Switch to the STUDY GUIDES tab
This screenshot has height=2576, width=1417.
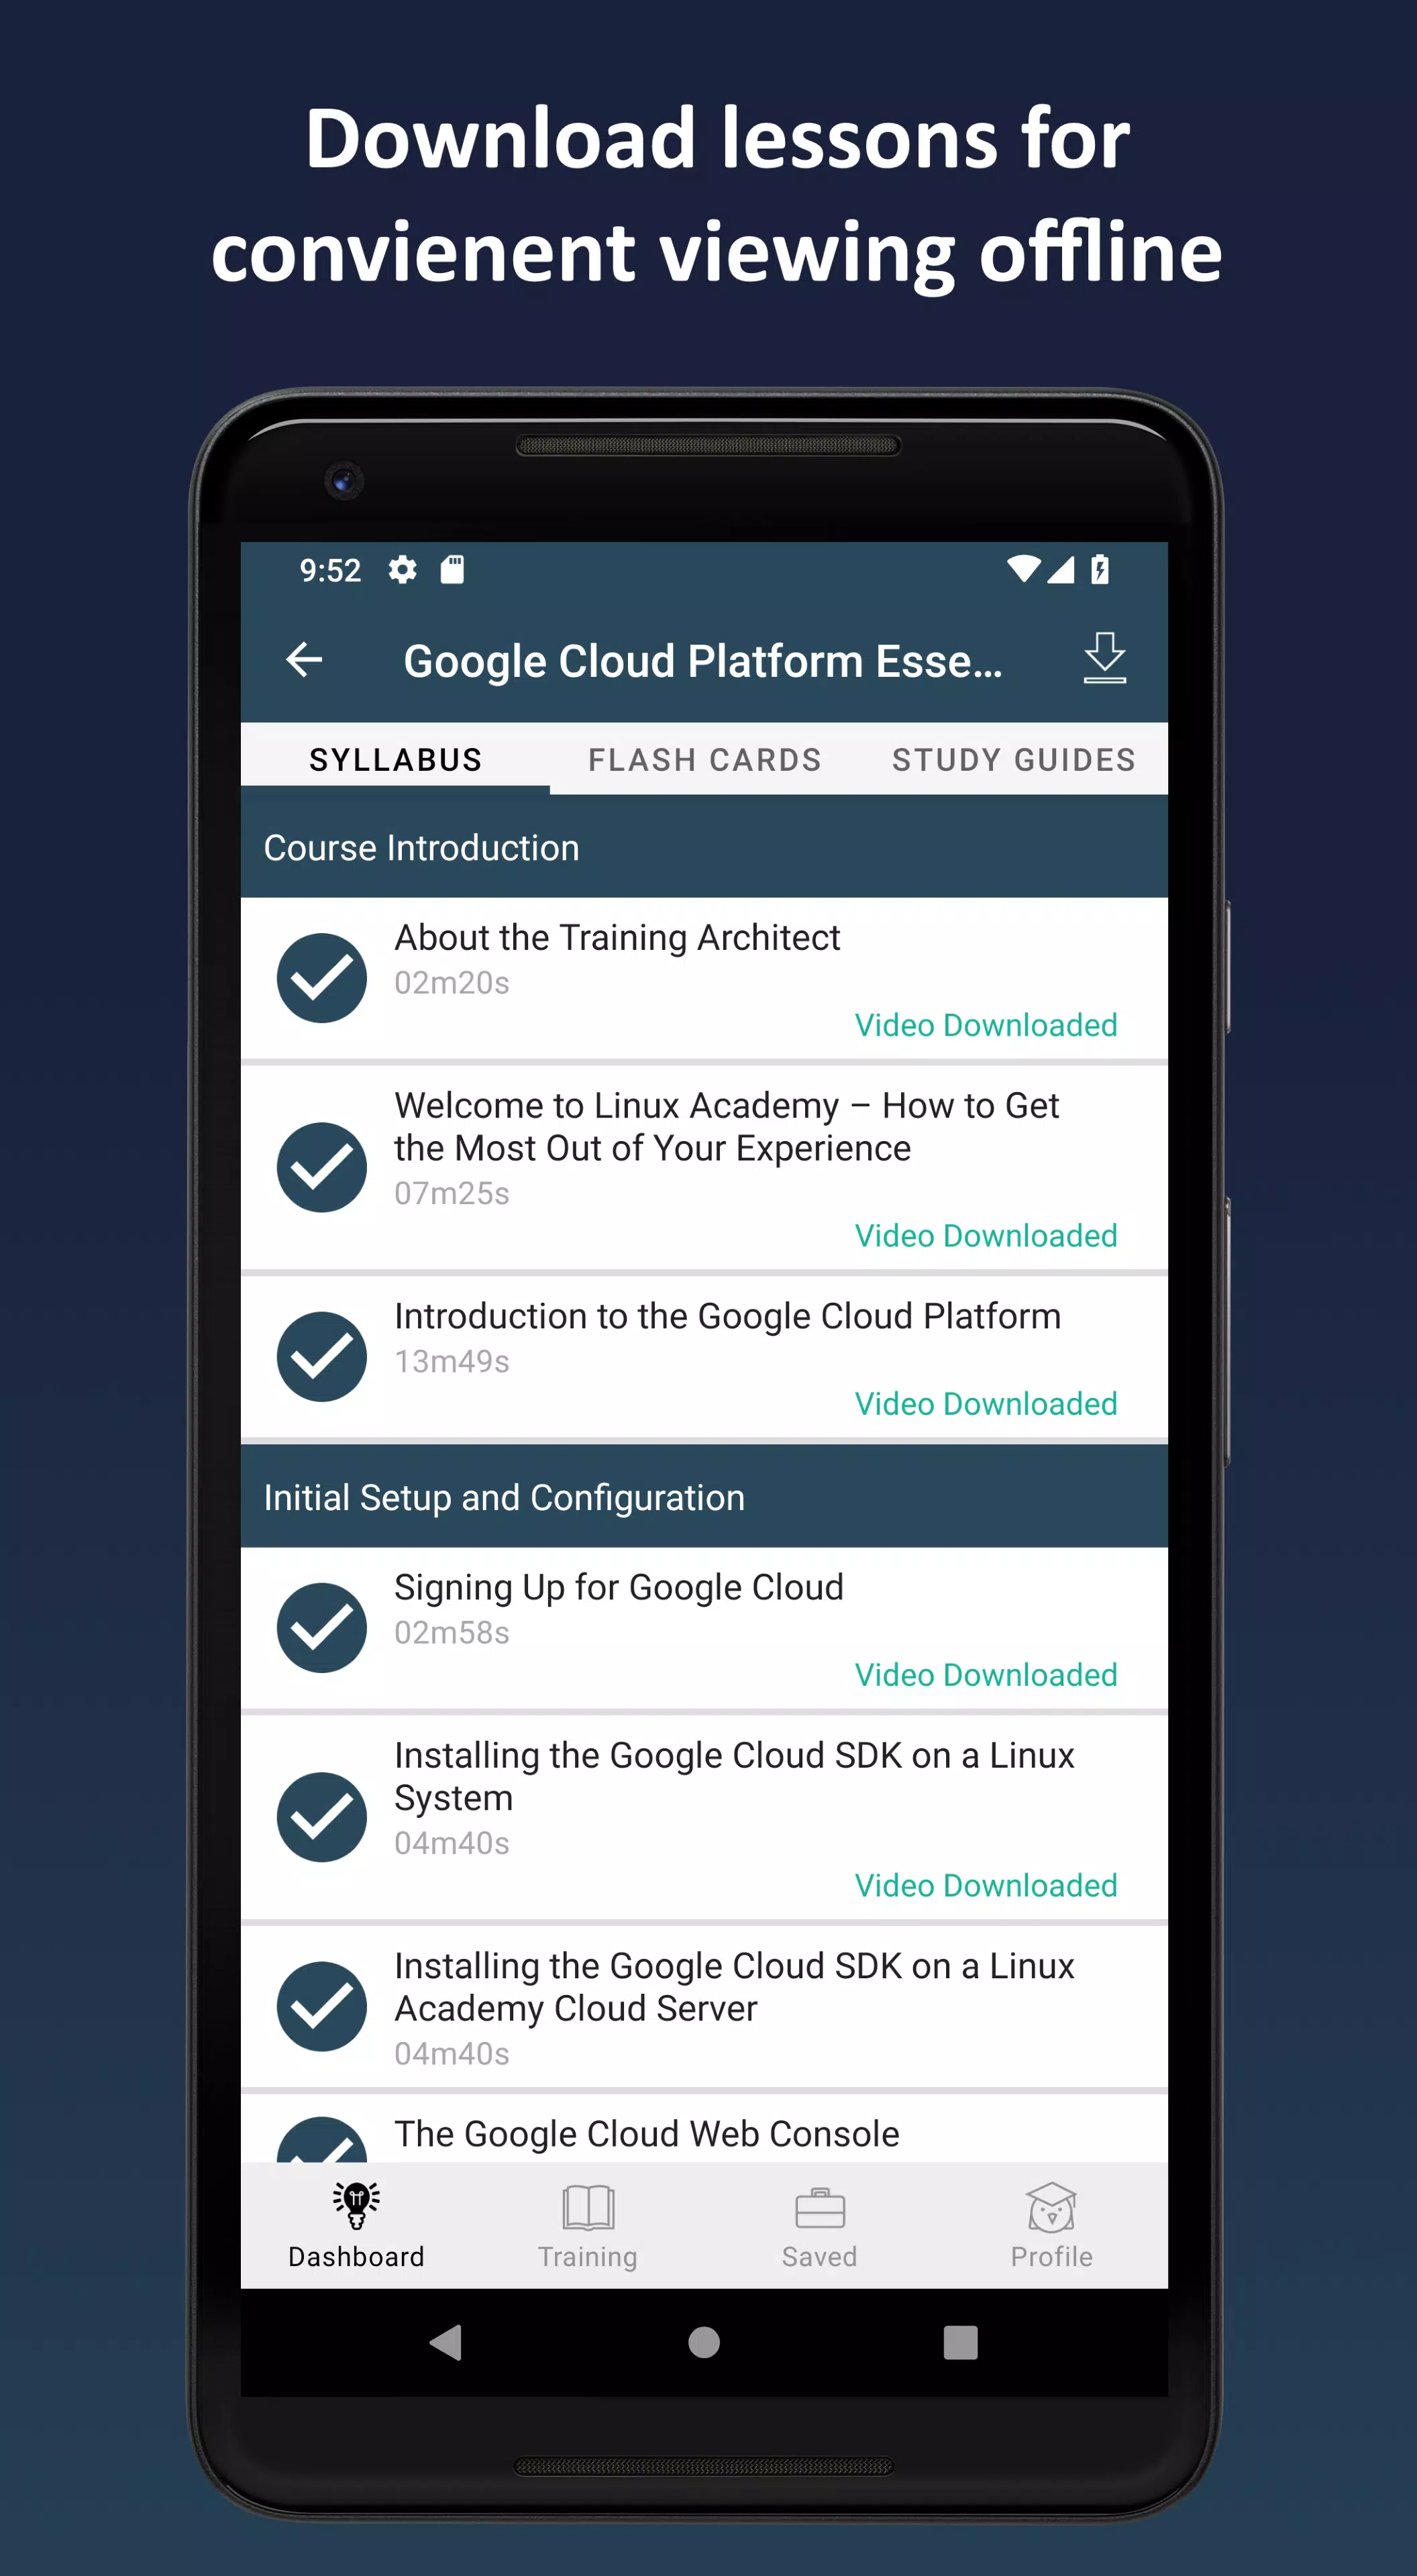coord(1013,760)
